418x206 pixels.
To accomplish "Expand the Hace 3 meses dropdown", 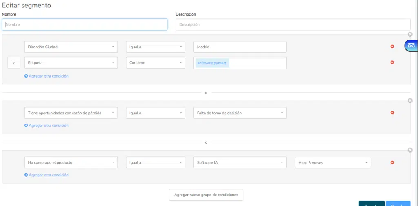I will pos(333,163).
